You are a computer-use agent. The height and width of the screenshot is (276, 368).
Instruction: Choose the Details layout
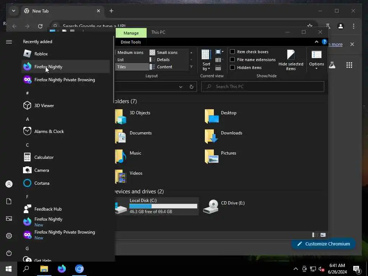[x=160, y=60]
